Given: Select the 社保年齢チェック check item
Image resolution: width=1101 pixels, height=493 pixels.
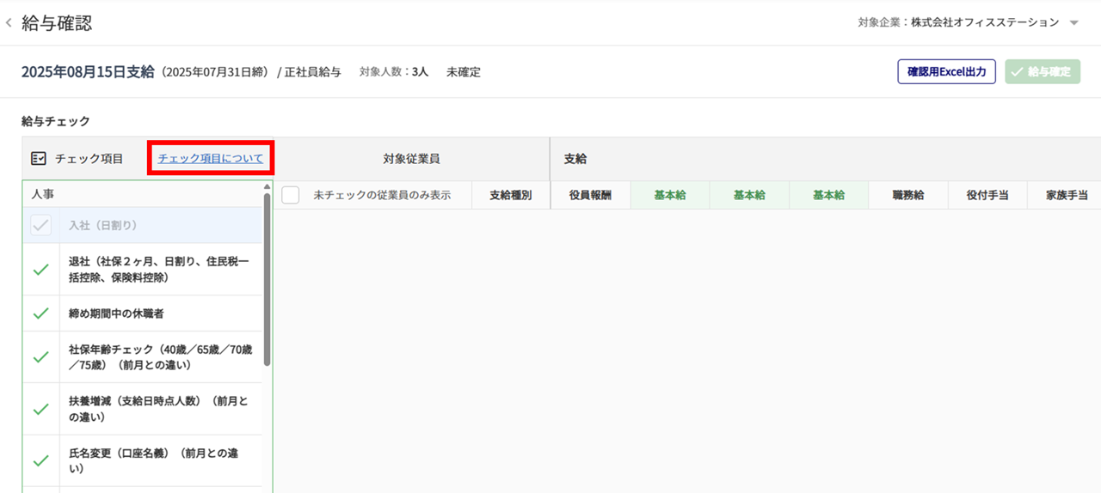Looking at the screenshot, I should pos(142,357).
